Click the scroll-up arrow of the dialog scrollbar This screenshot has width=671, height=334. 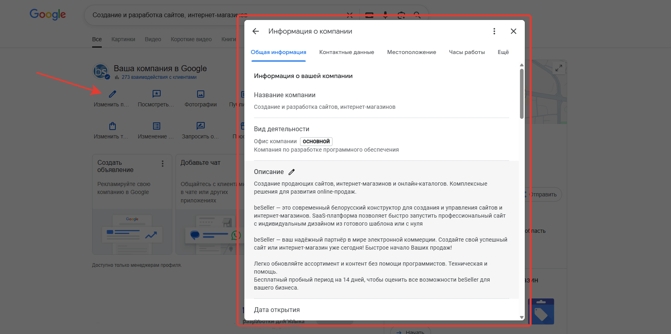522,65
